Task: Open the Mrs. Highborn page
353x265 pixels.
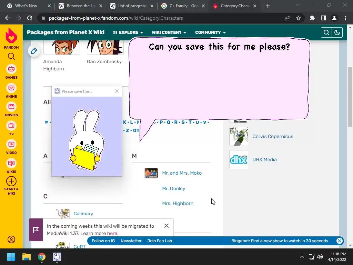Action: [178, 203]
